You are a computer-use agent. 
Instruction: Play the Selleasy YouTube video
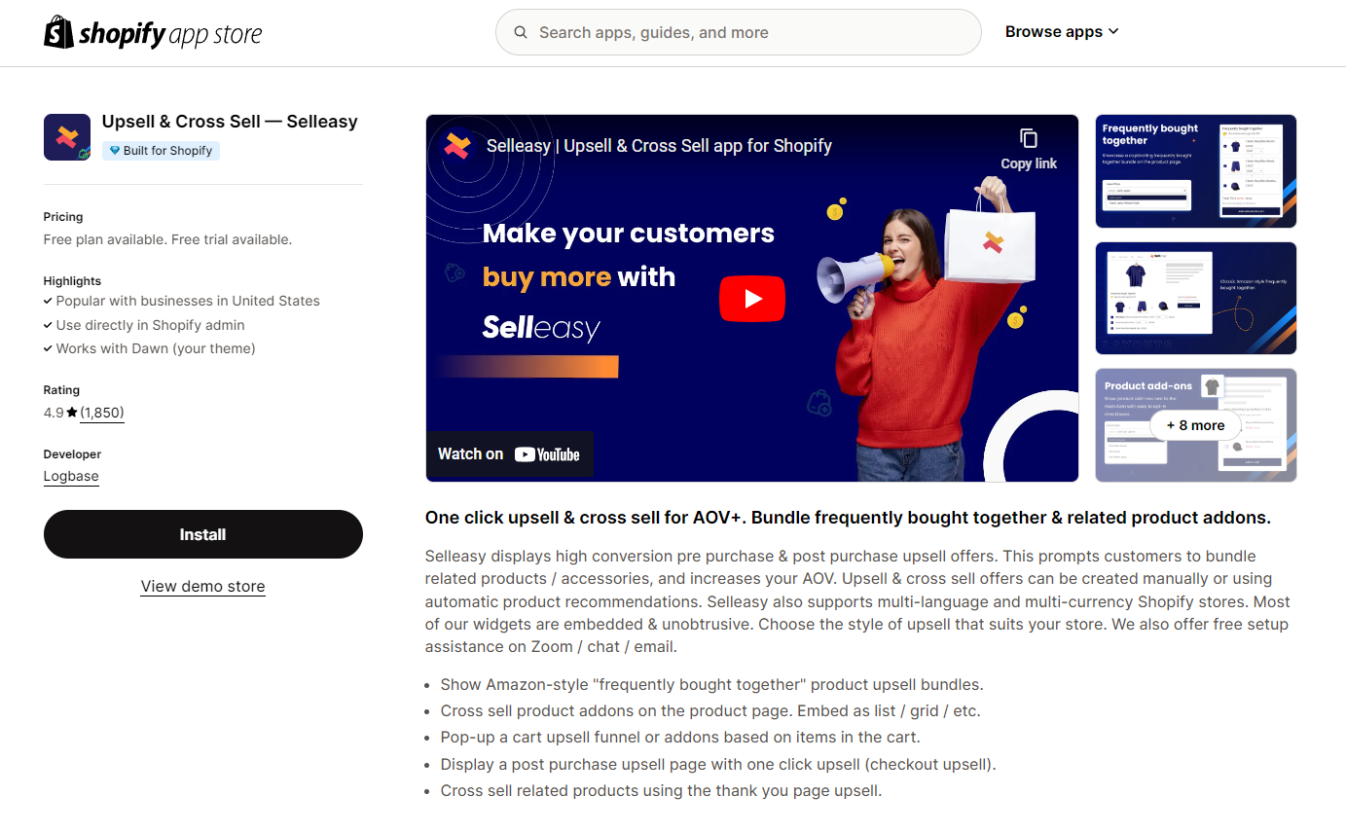click(x=752, y=299)
